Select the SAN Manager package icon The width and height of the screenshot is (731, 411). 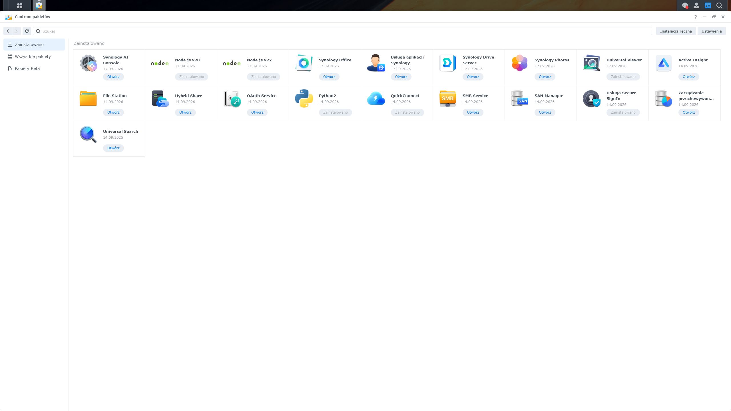coord(519,99)
